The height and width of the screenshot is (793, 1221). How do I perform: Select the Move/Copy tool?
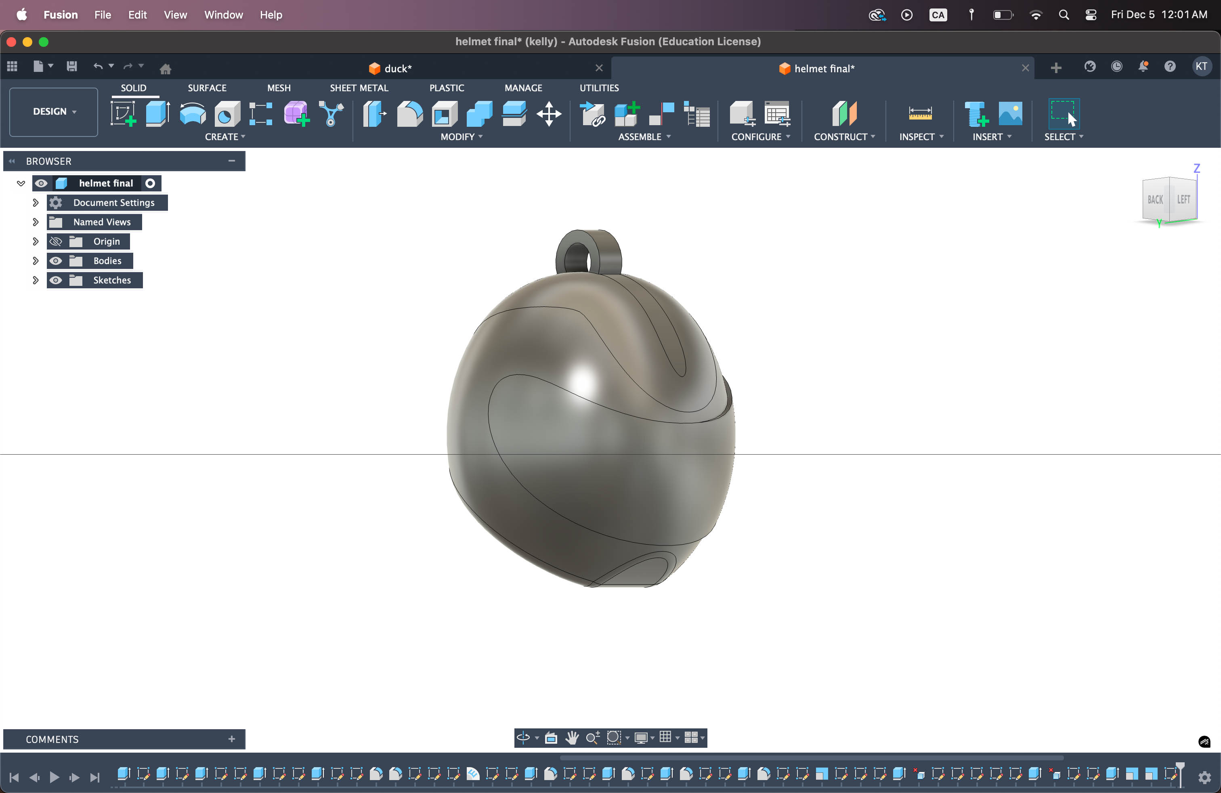point(549,113)
